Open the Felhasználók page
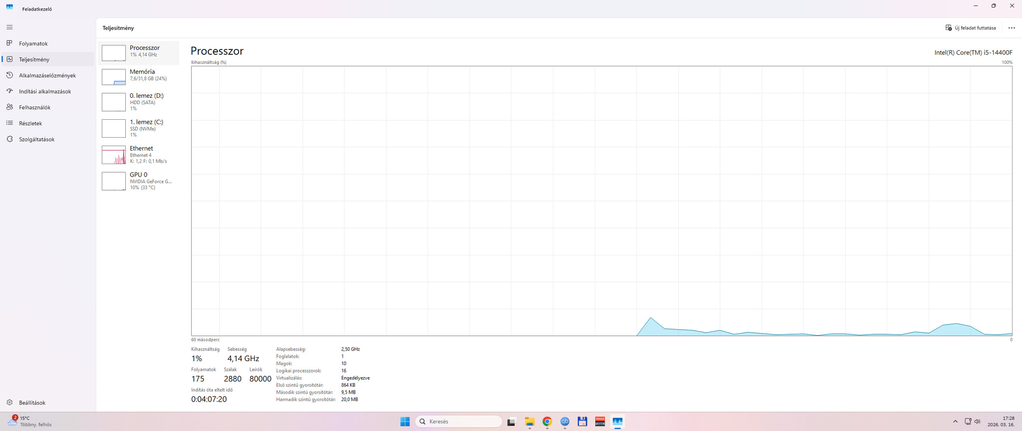Image resolution: width=1022 pixels, height=431 pixels. click(x=48, y=107)
